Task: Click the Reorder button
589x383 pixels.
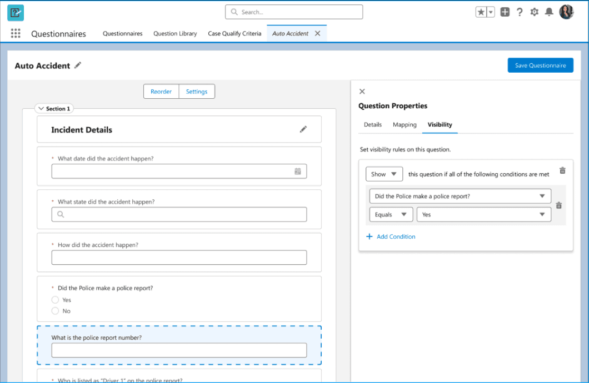Action: tap(161, 92)
